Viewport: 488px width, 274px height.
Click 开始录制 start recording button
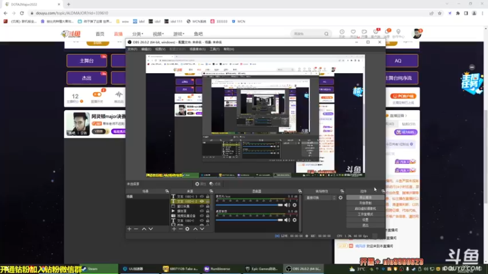365,203
